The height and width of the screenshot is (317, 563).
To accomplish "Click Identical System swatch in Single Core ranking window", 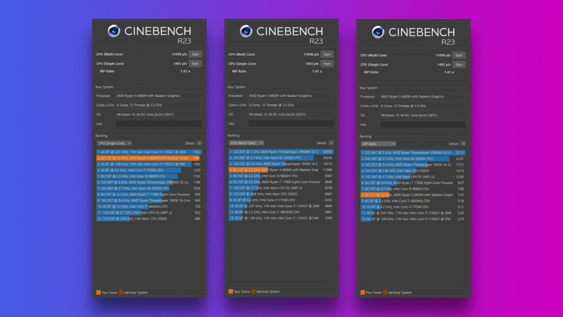I will pyautogui.click(x=121, y=292).
